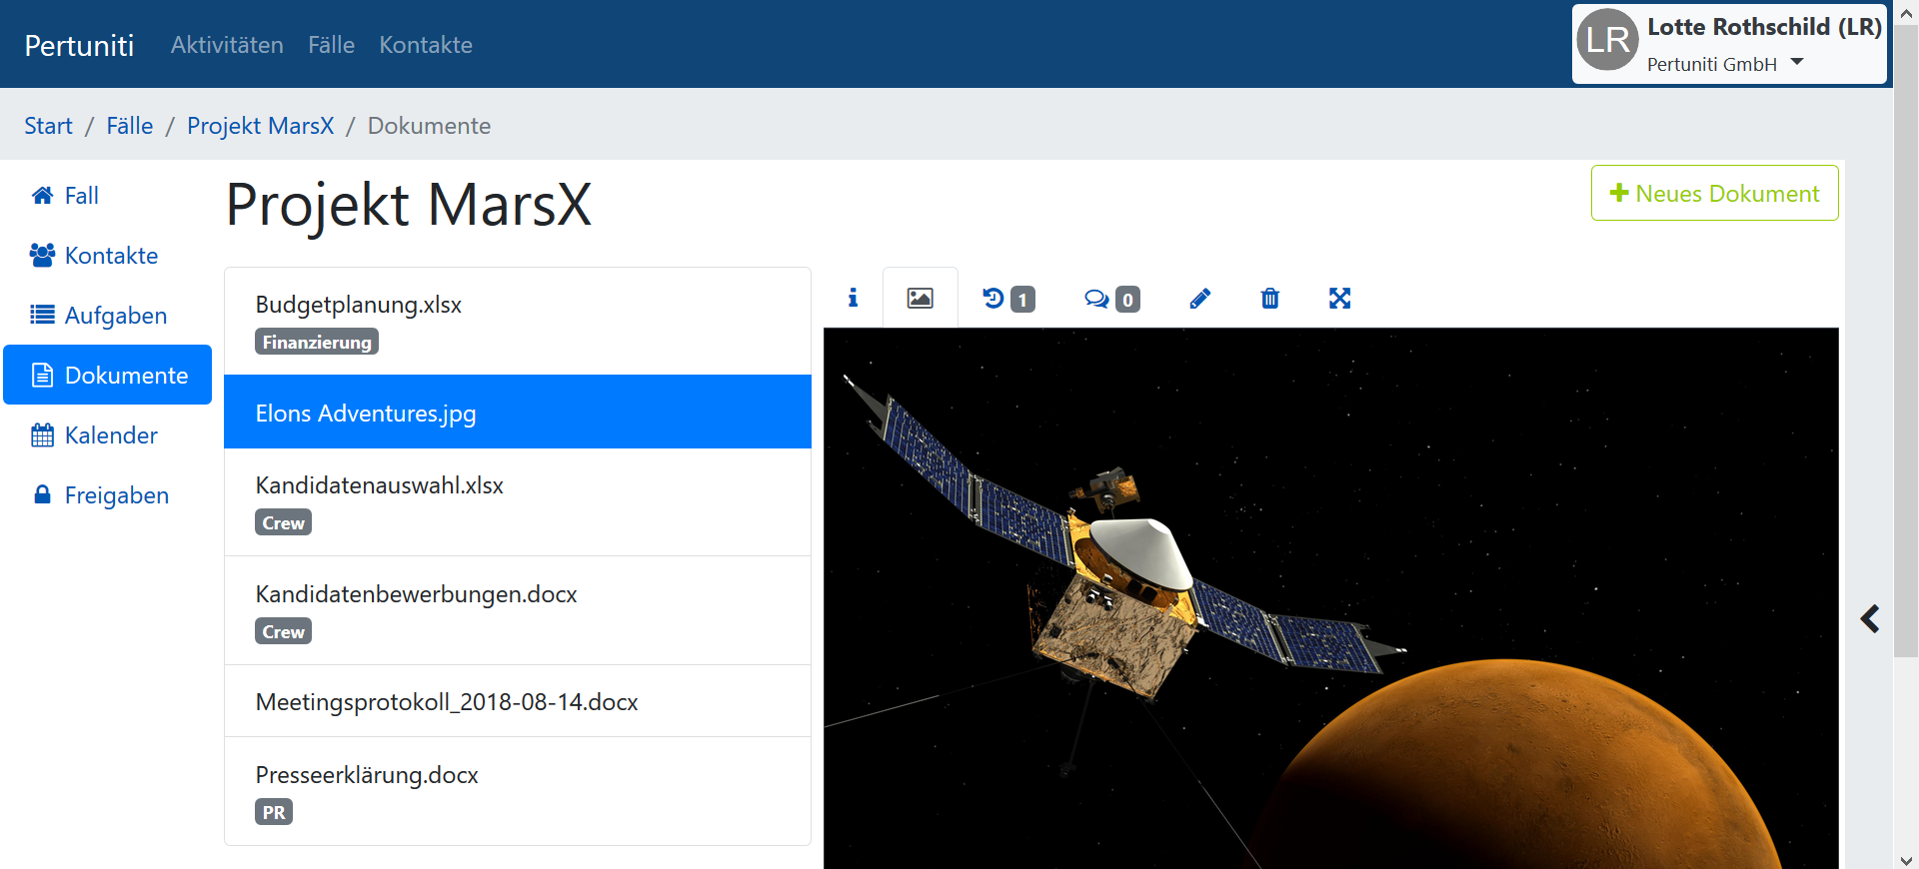Select the image preview tab icon
The width and height of the screenshot is (1919, 869).
tap(920, 298)
